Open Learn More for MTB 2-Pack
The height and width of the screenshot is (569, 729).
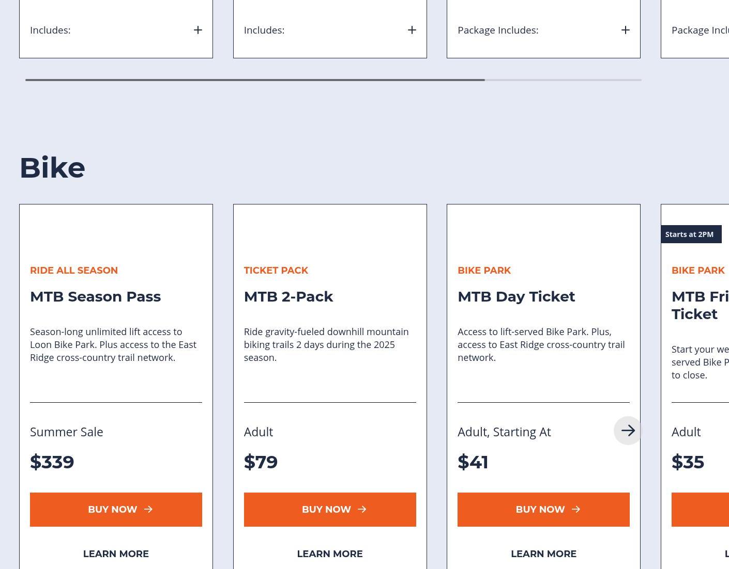tap(330, 554)
